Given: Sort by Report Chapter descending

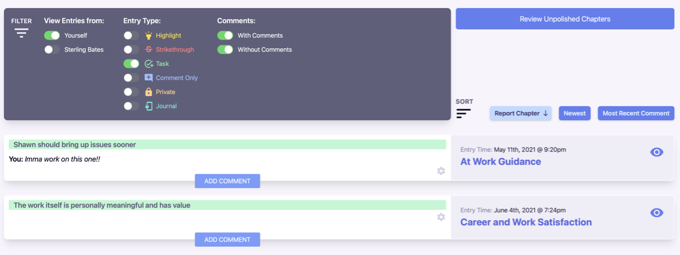Looking at the screenshot, I should pyautogui.click(x=521, y=113).
